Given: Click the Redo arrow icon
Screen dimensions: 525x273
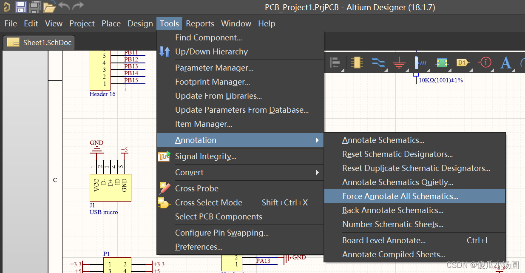Looking at the screenshot, I should tap(78, 6).
